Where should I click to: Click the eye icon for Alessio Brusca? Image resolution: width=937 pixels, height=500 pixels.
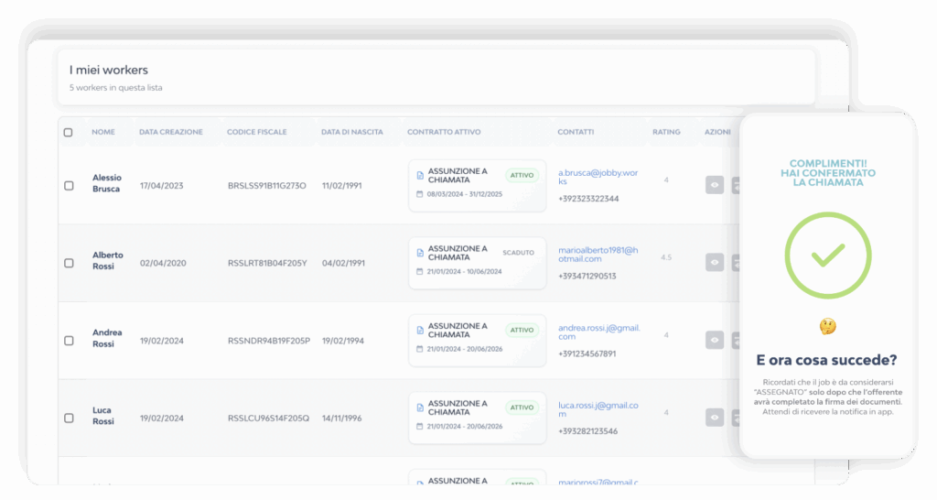click(x=715, y=185)
